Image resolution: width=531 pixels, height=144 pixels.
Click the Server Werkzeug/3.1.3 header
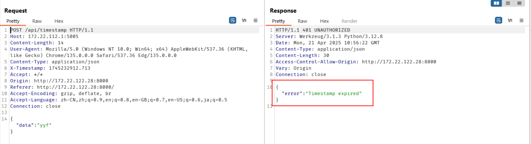click(329, 37)
